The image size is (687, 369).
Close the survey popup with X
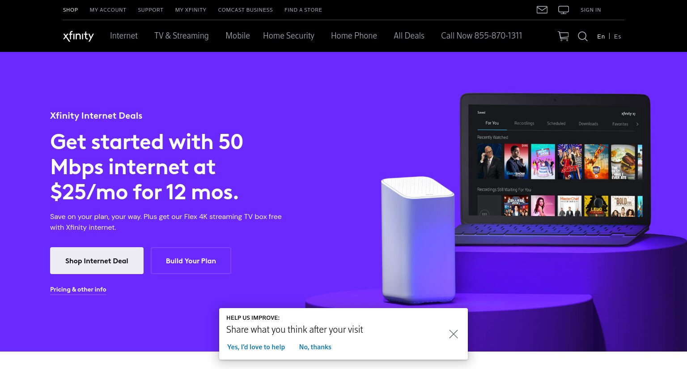click(x=454, y=334)
